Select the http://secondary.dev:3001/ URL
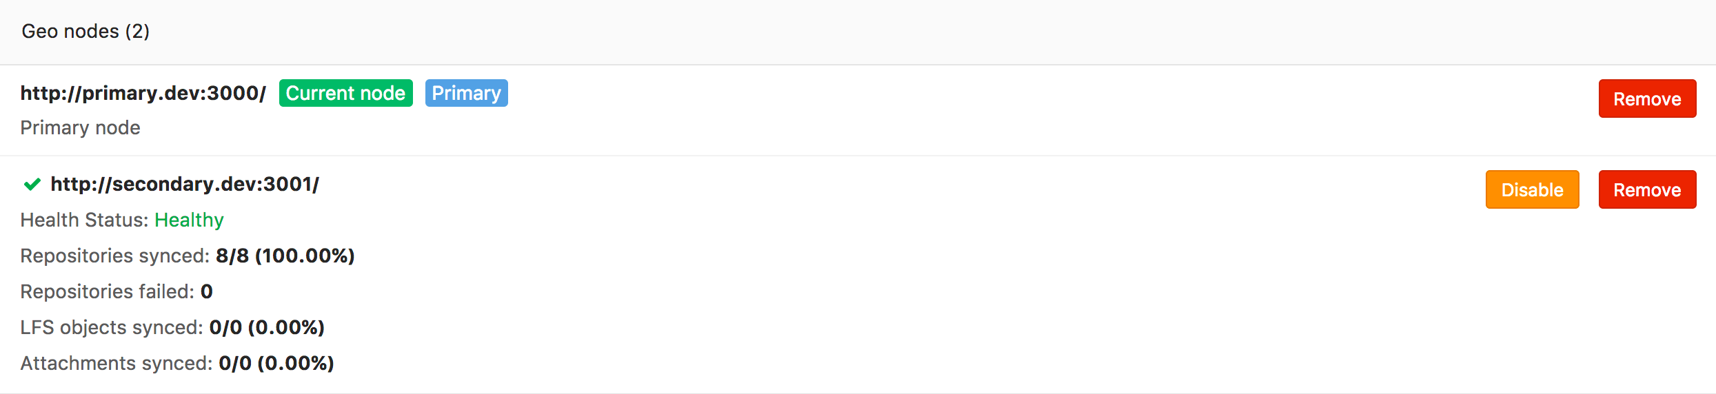This screenshot has height=394, width=1716. click(x=185, y=185)
